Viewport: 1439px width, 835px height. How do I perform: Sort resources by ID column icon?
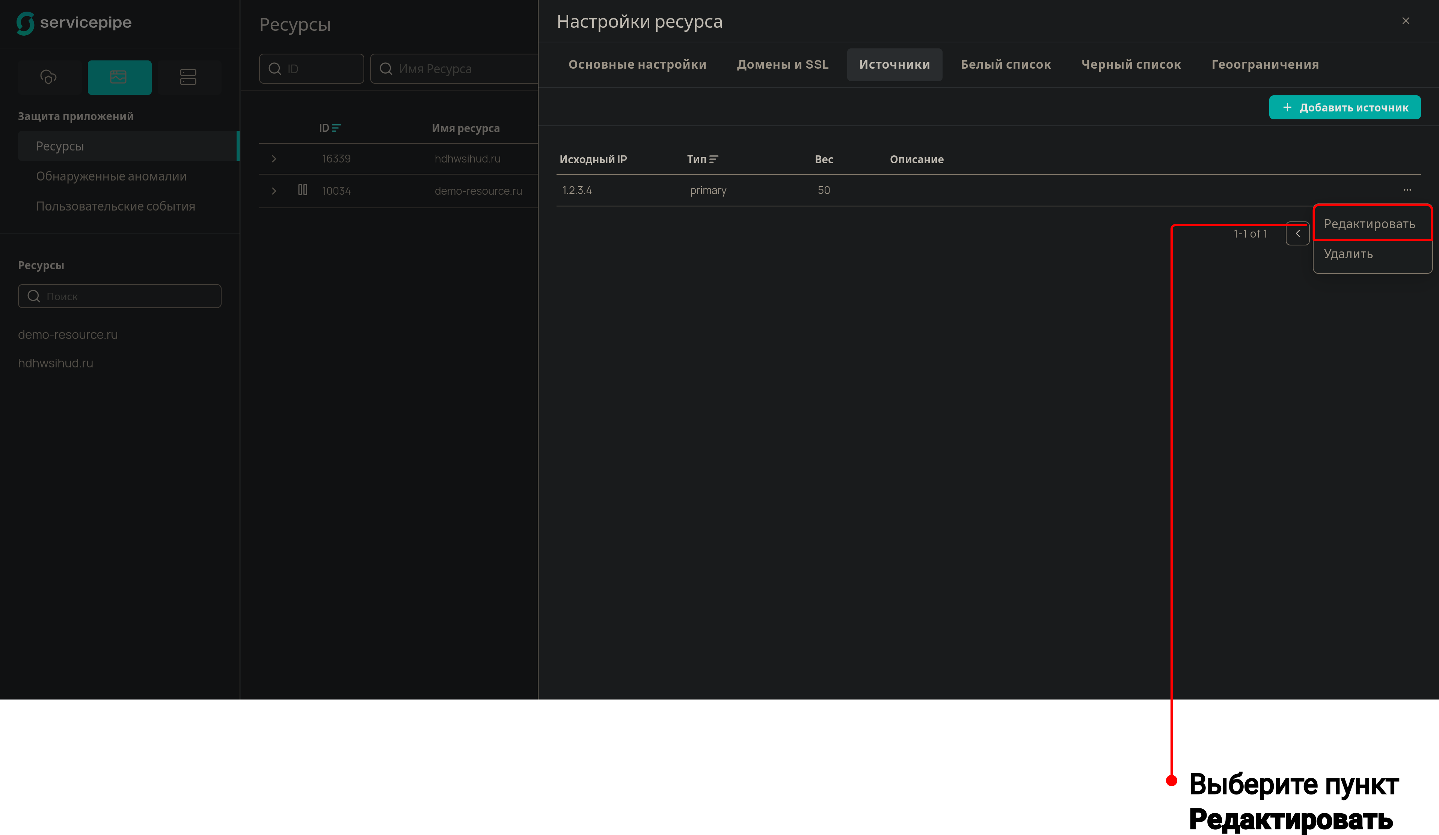[336, 128]
